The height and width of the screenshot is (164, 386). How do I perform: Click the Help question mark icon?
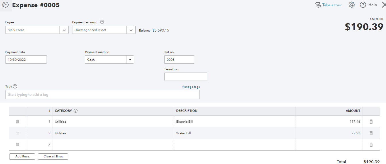pyautogui.click(x=363, y=5)
